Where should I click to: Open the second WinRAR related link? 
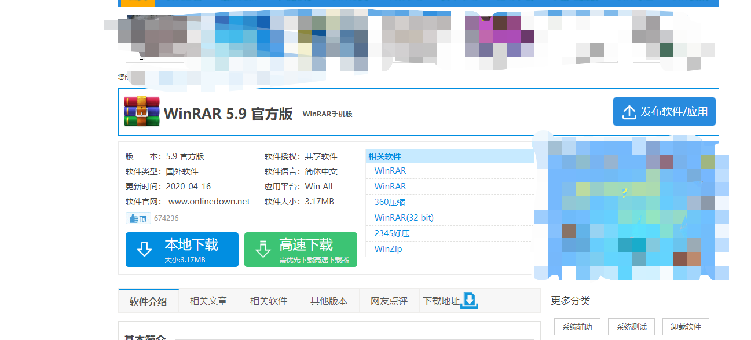tap(390, 187)
